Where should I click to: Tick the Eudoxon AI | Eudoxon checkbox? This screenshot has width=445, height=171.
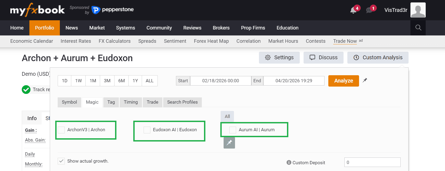(x=147, y=130)
